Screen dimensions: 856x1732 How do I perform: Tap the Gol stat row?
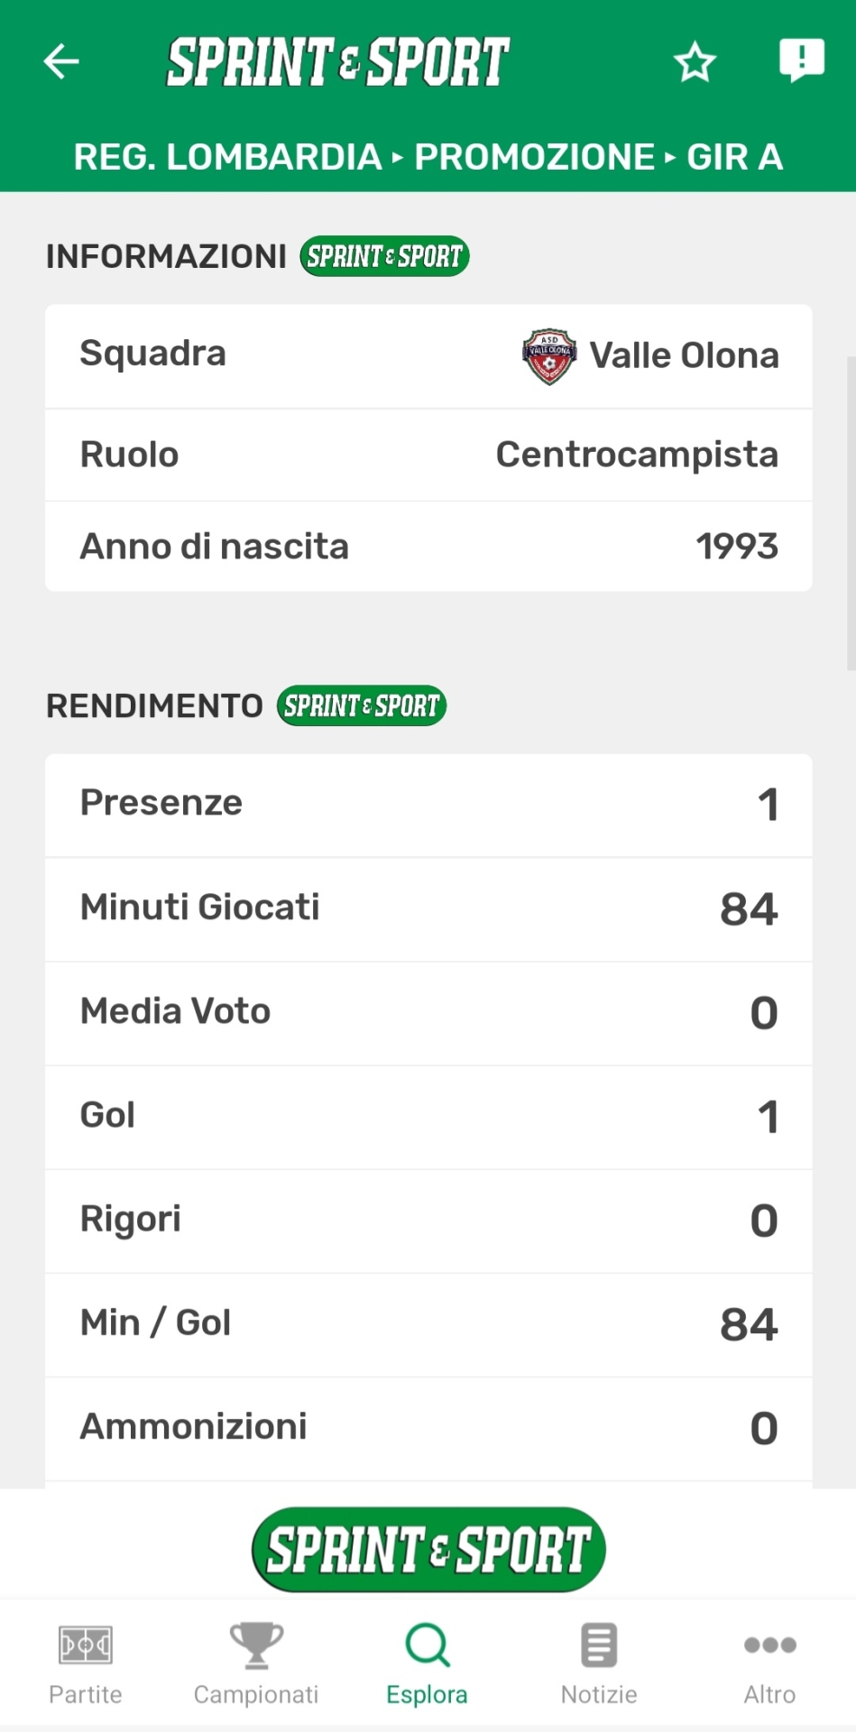[x=428, y=1116]
